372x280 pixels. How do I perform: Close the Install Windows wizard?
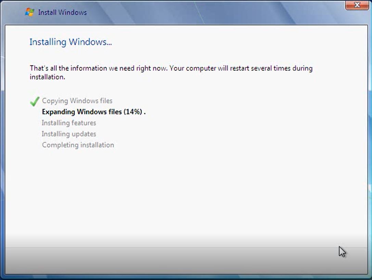point(357,5)
